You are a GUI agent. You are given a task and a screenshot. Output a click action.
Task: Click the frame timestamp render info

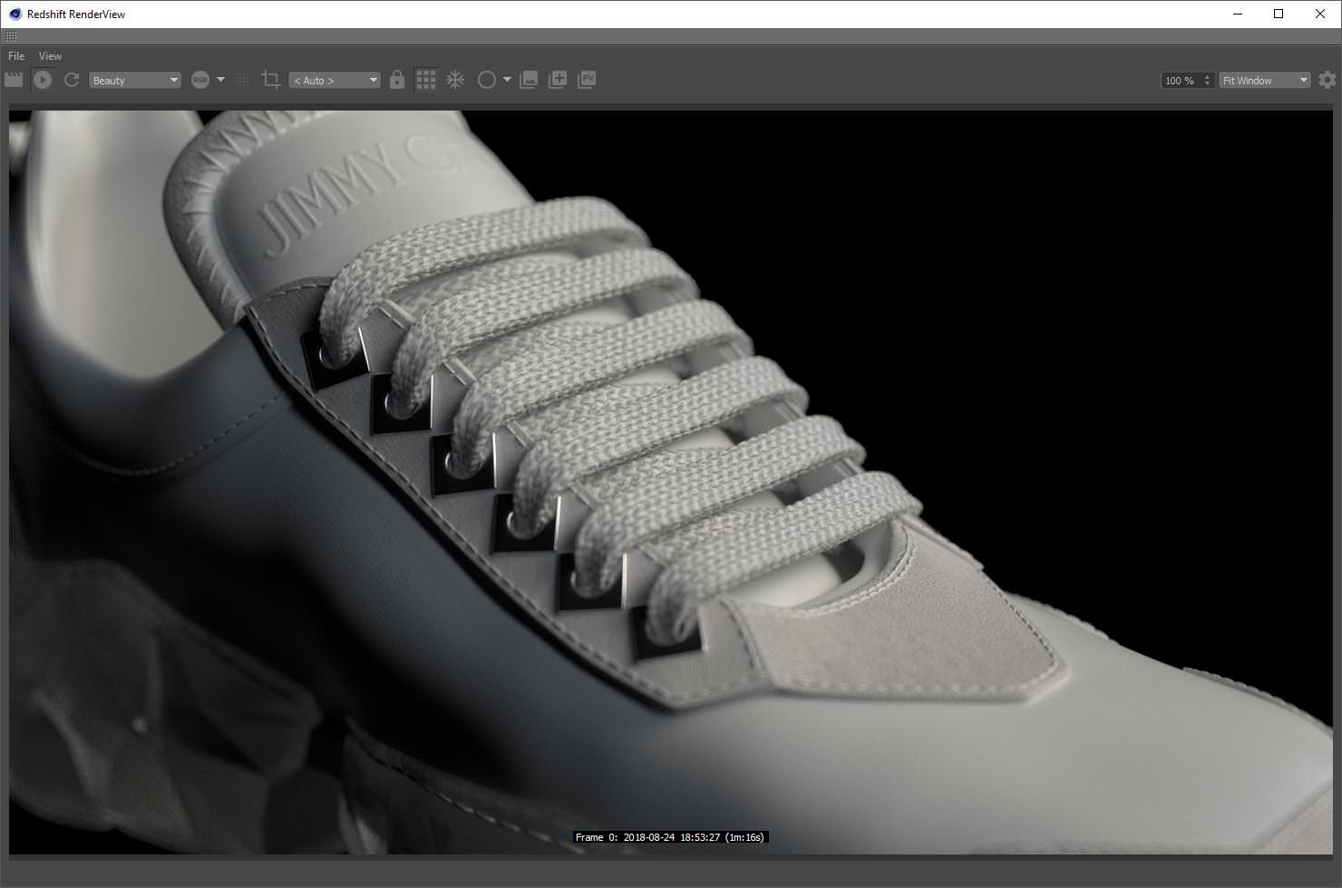pyautogui.click(x=671, y=837)
